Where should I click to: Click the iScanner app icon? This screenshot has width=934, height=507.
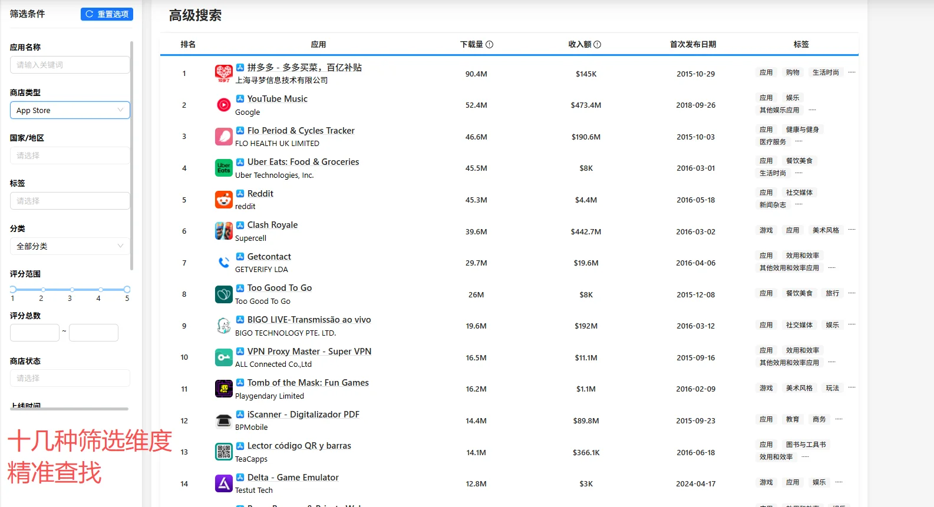point(224,420)
